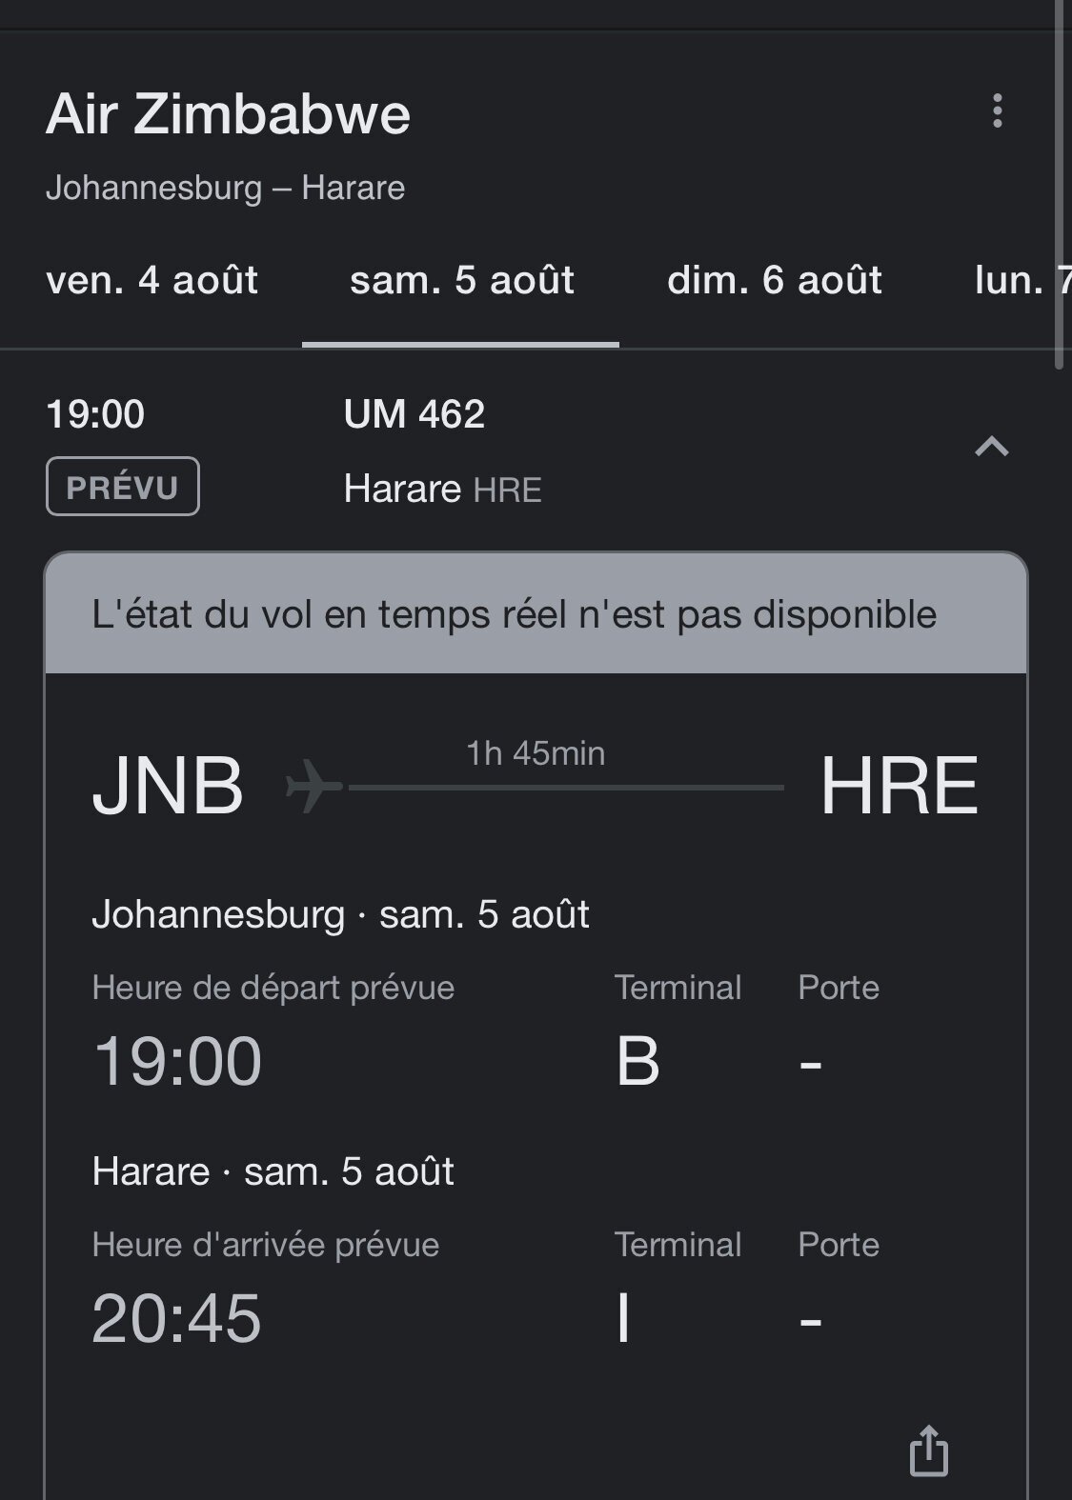The width and height of the screenshot is (1072, 1500).
Task: Select the sam. 5 août tab
Action: pyautogui.click(x=461, y=281)
